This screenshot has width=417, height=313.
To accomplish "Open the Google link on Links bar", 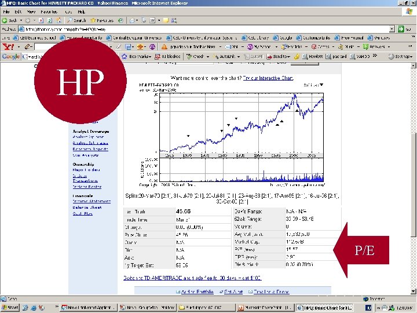I will click(283, 38).
